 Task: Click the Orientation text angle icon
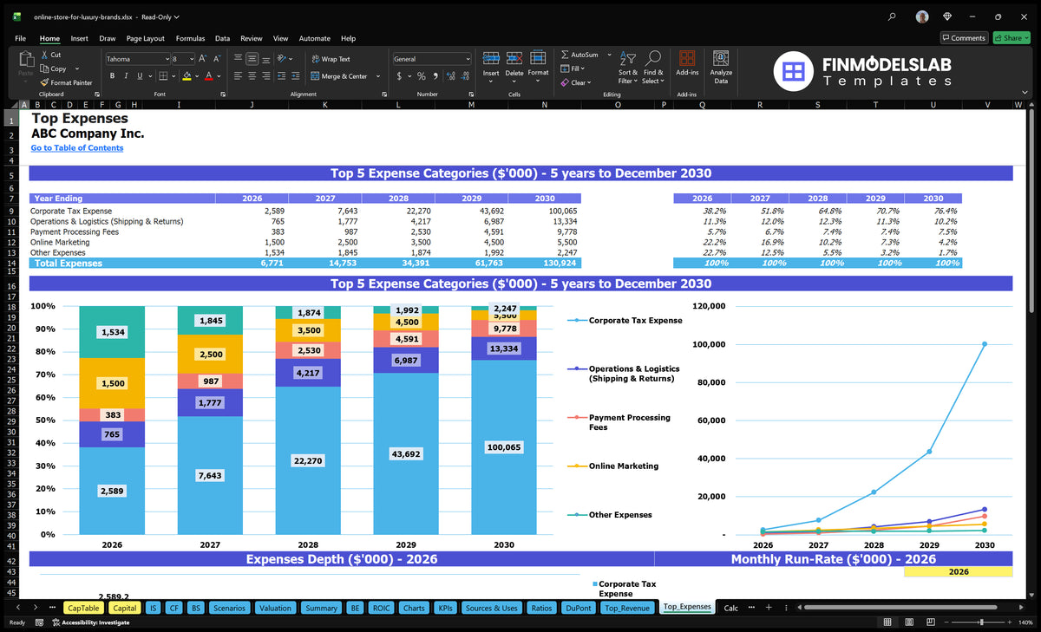pyautogui.click(x=282, y=59)
